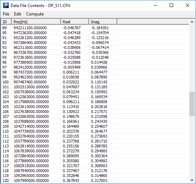Click Imag value 0.304982
The image size is (196, 184).
pos(99,161)
